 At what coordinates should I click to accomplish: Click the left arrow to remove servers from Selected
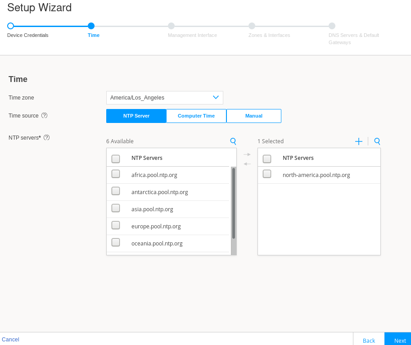click(x=247, y=164)
